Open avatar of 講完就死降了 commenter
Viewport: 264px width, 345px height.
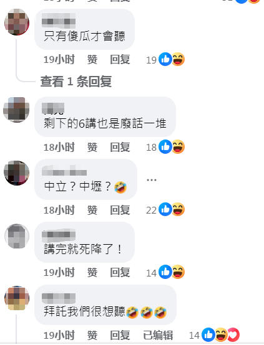pyautogui.click(x=17, y=236)
